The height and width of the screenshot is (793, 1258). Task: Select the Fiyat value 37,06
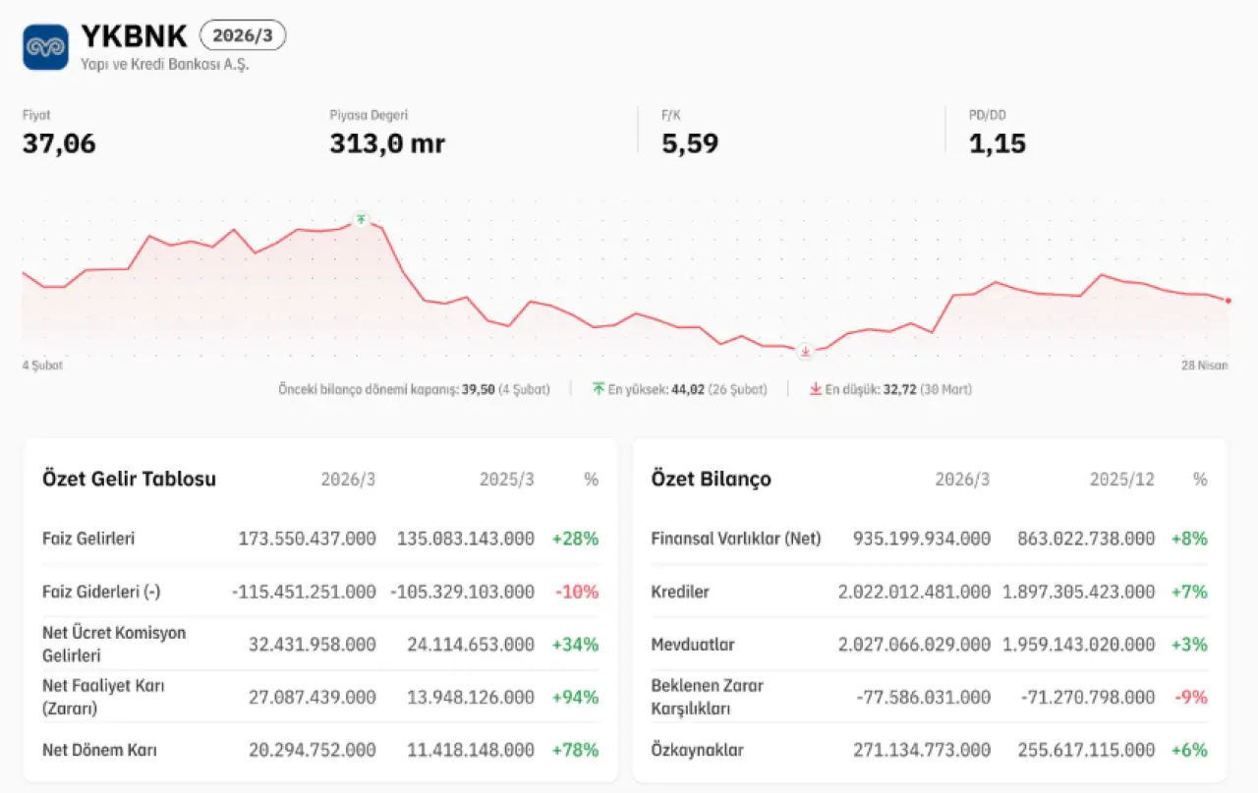coord(59,143)
